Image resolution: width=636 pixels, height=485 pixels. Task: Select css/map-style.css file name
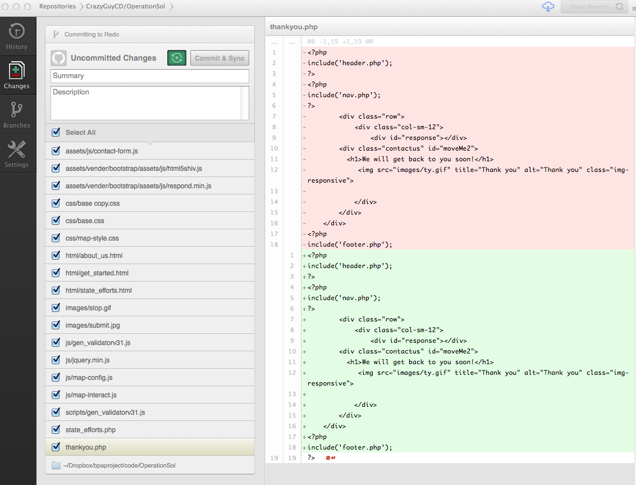coord(92,238)
